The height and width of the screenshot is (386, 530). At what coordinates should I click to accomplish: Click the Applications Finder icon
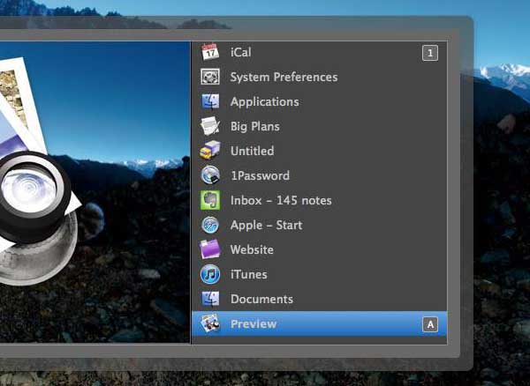[210, 101]
